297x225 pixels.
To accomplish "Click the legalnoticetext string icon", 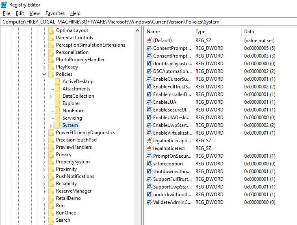I will (149, 148).
